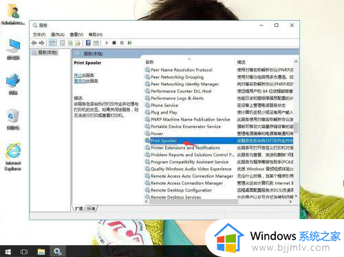Open the 操作(A) menu
Screen dimensions: 344x257
click(x=58, y=34)
